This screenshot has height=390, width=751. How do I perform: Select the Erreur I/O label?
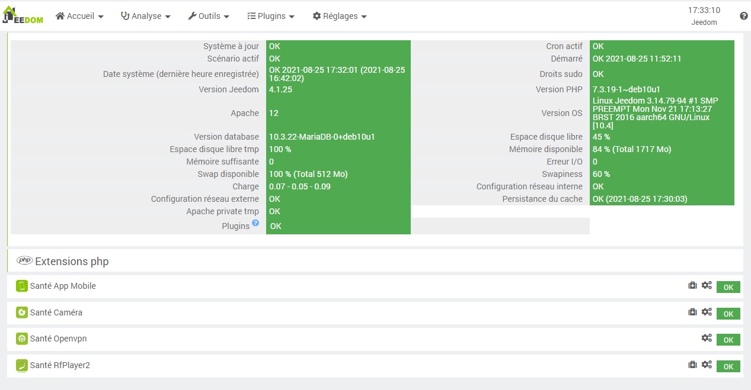565,162
